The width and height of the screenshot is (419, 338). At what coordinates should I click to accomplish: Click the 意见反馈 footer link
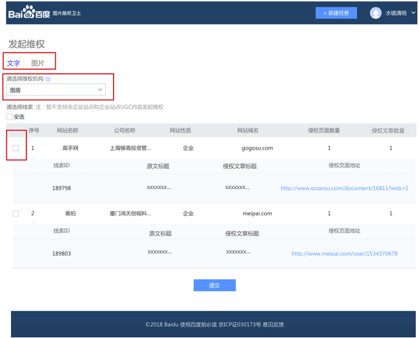(x=273, y=324)
